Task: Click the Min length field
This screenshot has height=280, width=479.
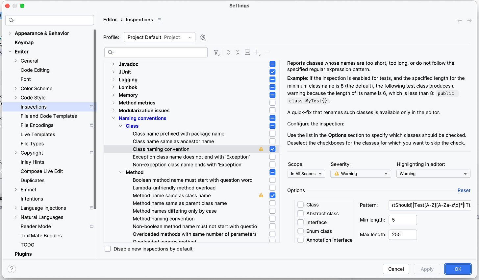Action: pos(403,220)
